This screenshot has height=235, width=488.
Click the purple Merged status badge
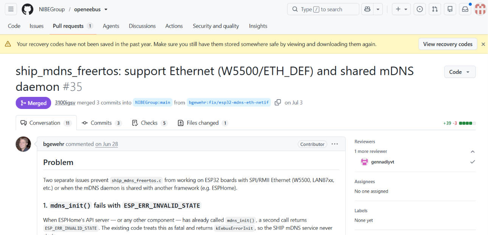[33, 103]
